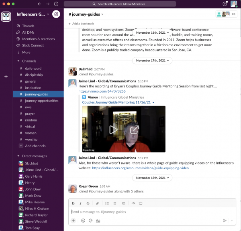The height and width of the screenshot is (231, 241).
Task: Collapse the Channels section
Action: (x=18, y=61)
